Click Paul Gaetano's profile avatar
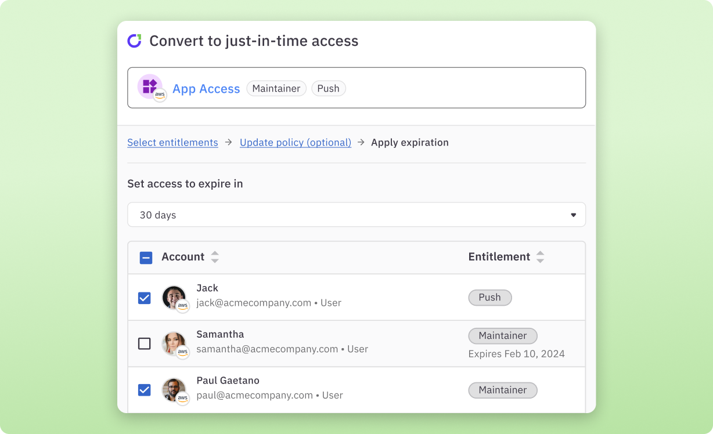The height and width of the screenshot is (434, 713). pyautogui.click(x=174, y=389)
